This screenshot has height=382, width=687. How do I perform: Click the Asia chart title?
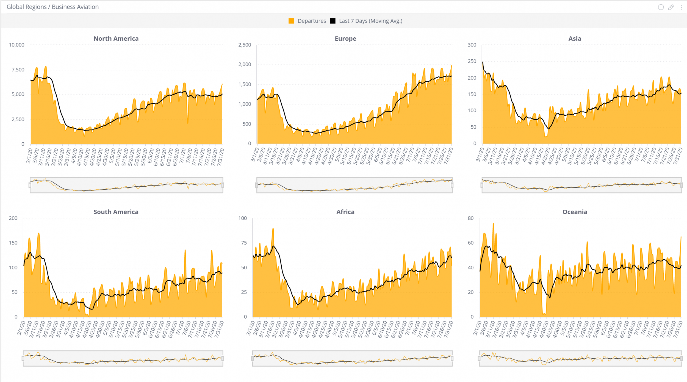[x=575, y=38]
